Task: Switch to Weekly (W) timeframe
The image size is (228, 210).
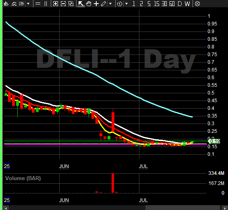Action: [187, 4]
